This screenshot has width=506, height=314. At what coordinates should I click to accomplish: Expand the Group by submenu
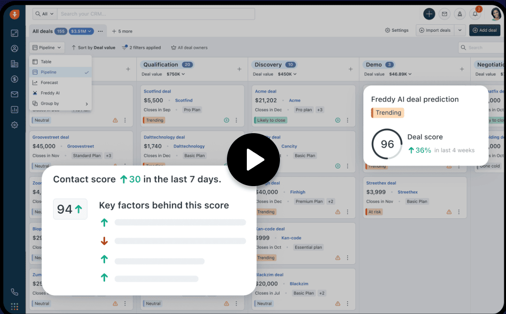tap(60, 104)
